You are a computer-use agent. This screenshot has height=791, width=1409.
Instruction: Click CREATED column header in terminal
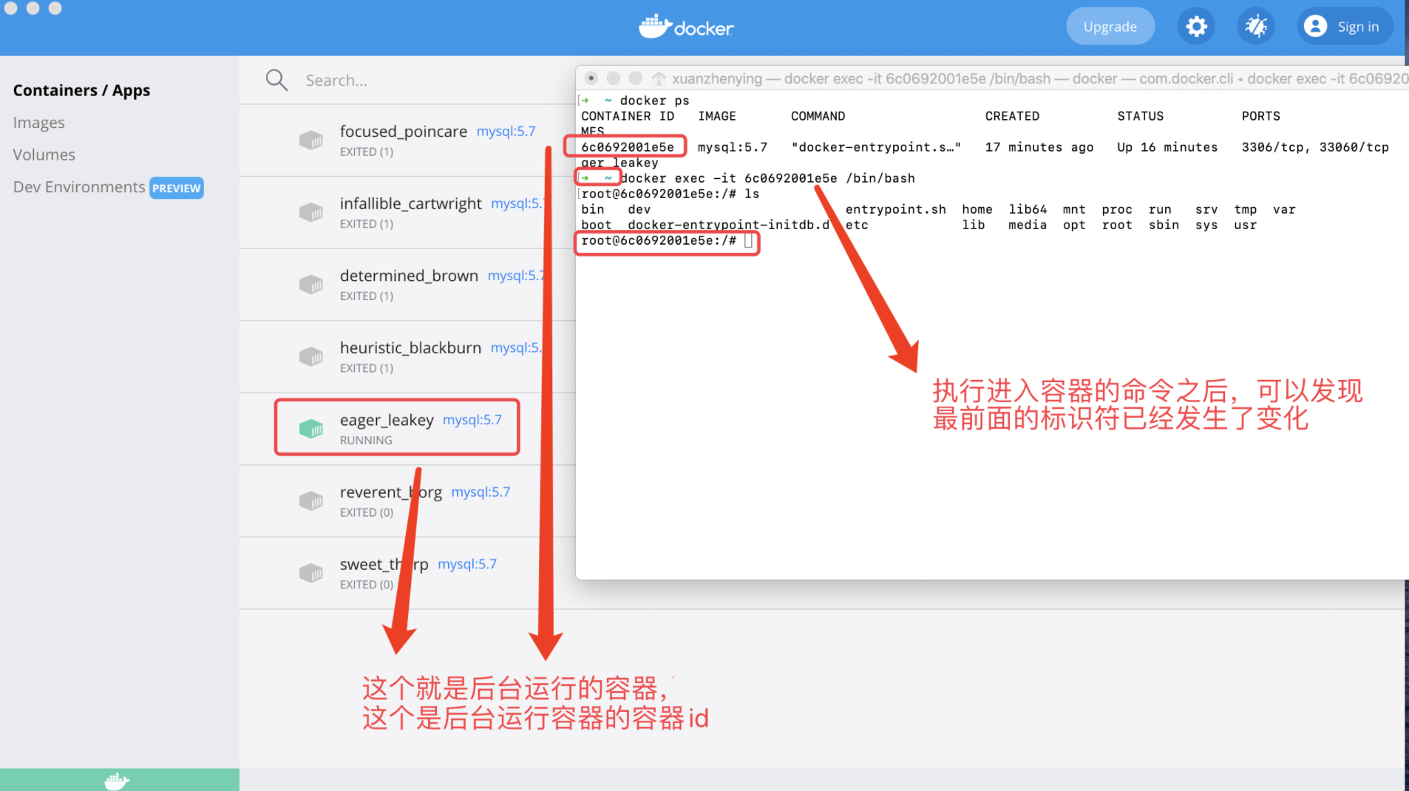1012,116
